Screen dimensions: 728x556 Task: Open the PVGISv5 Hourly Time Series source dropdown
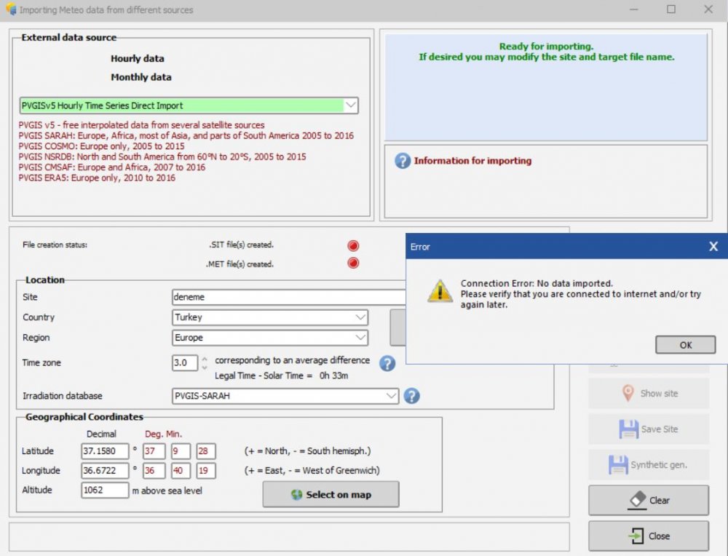[x=350, y=106]
